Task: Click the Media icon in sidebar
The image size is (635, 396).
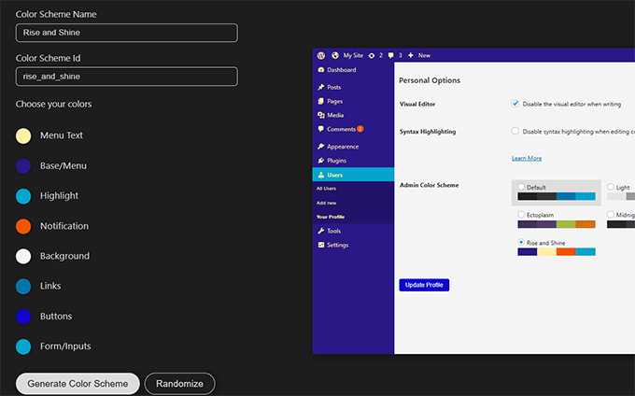Action: tap(321, 115)
